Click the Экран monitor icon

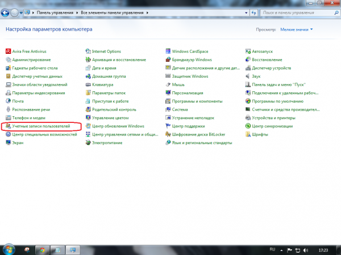pos(9,143)
